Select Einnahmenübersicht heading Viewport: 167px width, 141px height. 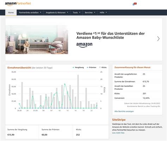(19, 68)
